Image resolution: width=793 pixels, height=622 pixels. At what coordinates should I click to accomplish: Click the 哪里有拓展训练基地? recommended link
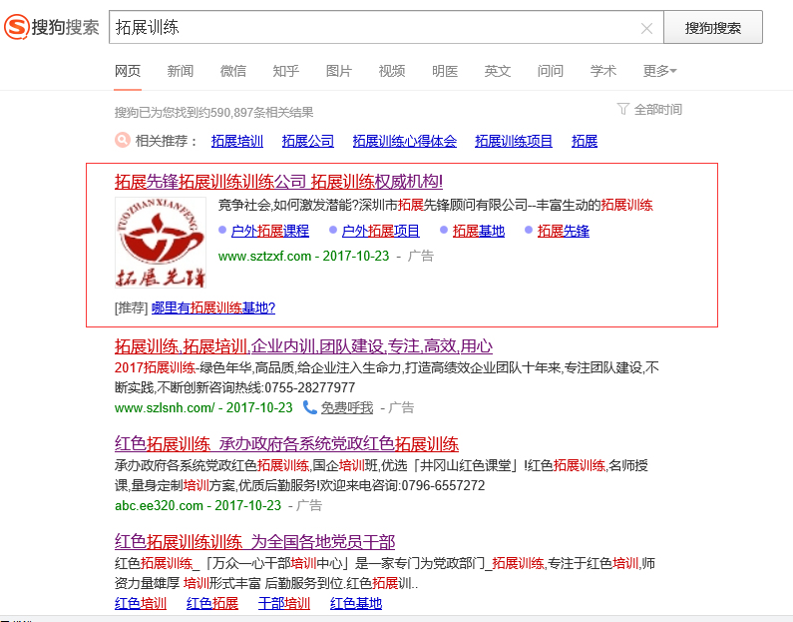coord(213,308)
